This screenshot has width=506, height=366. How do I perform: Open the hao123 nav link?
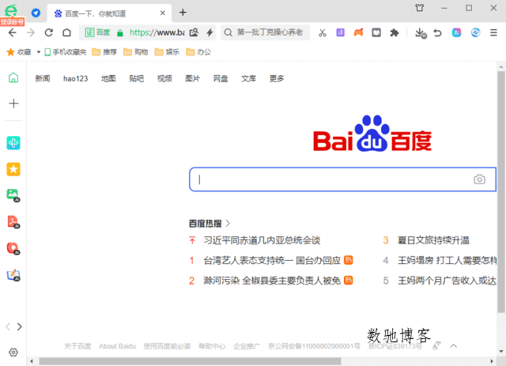coord(76,78)
